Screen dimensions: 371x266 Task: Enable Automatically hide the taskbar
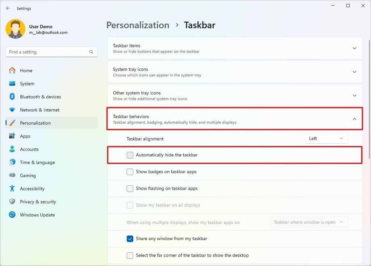(x=130, y=155)
